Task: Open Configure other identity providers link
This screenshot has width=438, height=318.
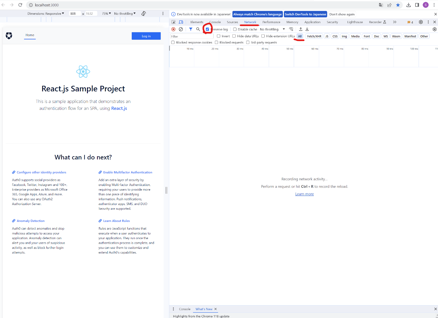Action: tap(41, 172)
